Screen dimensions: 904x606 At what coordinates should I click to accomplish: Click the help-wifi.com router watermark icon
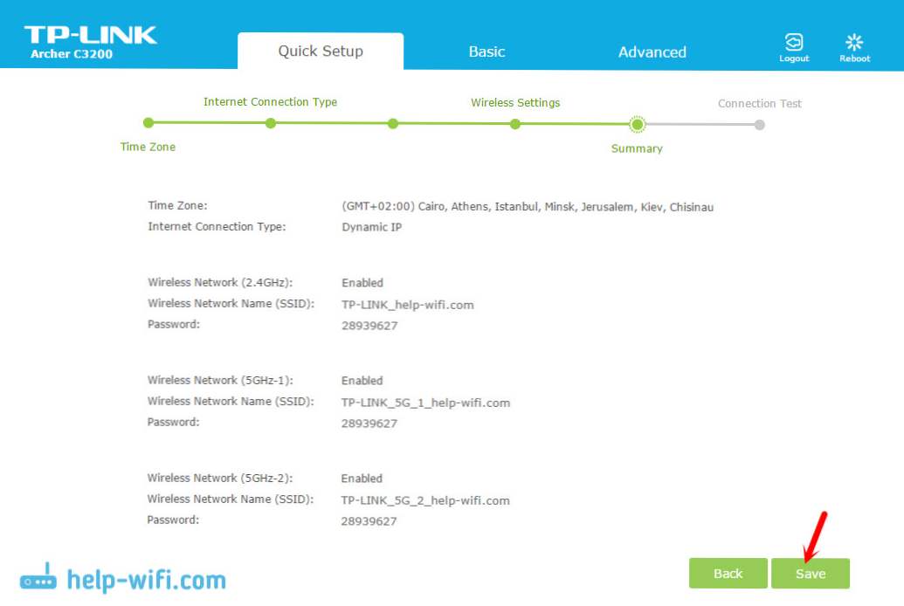coord(38,580)
